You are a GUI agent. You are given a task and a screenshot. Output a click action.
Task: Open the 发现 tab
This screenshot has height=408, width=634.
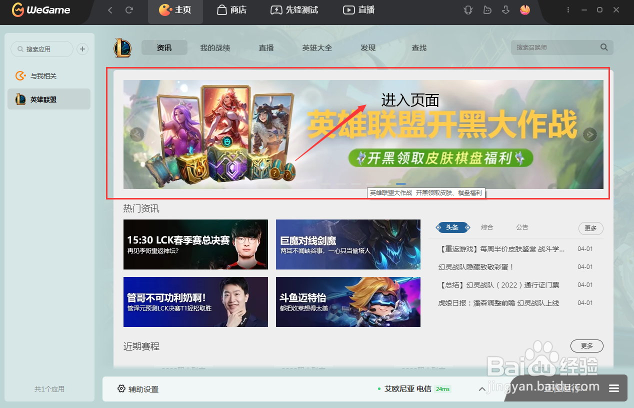tap(368, 48)
